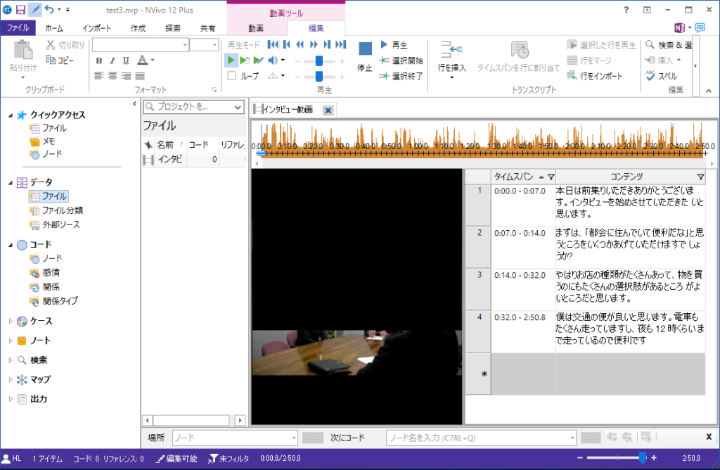Click the Spelling (スペル) check icon
This screenshot has height=470, width=720.
click(650, 76)
